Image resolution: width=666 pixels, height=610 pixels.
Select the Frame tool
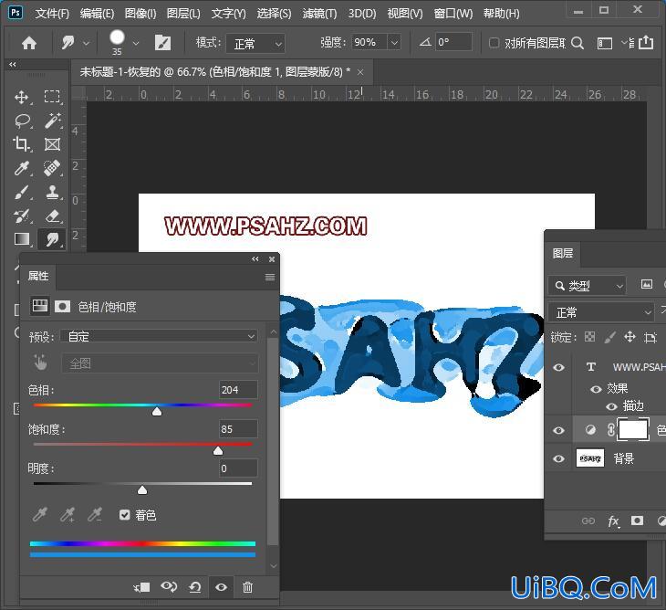point(52,144)
